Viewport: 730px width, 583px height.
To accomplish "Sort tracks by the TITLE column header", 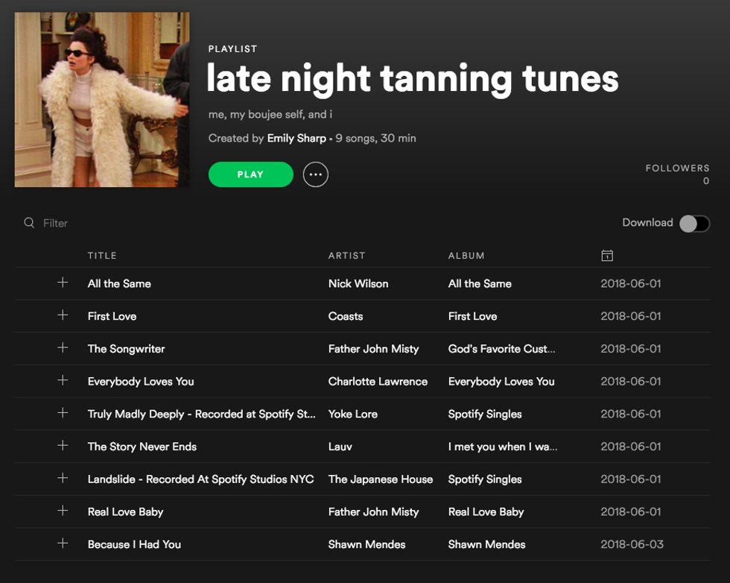I will point(102,256).
